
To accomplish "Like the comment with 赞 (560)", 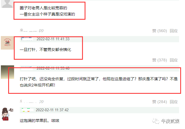I will (x=160, y=31).
